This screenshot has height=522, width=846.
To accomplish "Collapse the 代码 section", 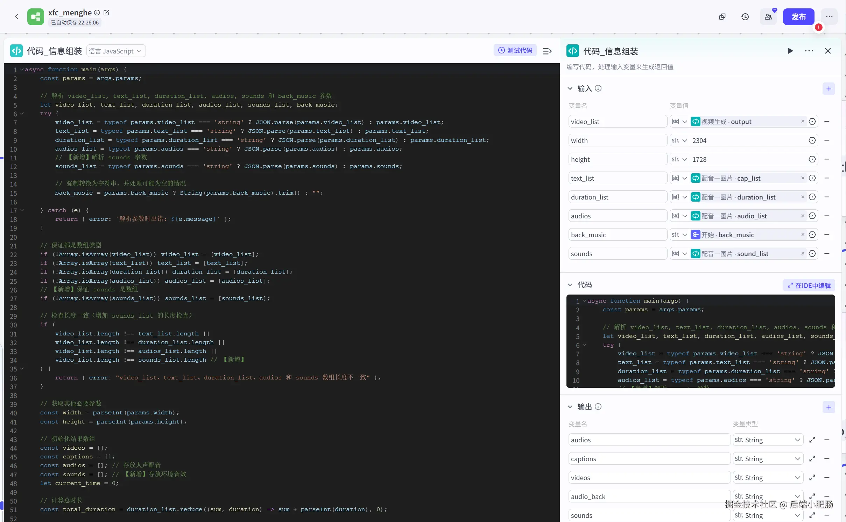I will pyautogui.click(x=570, y=285).
